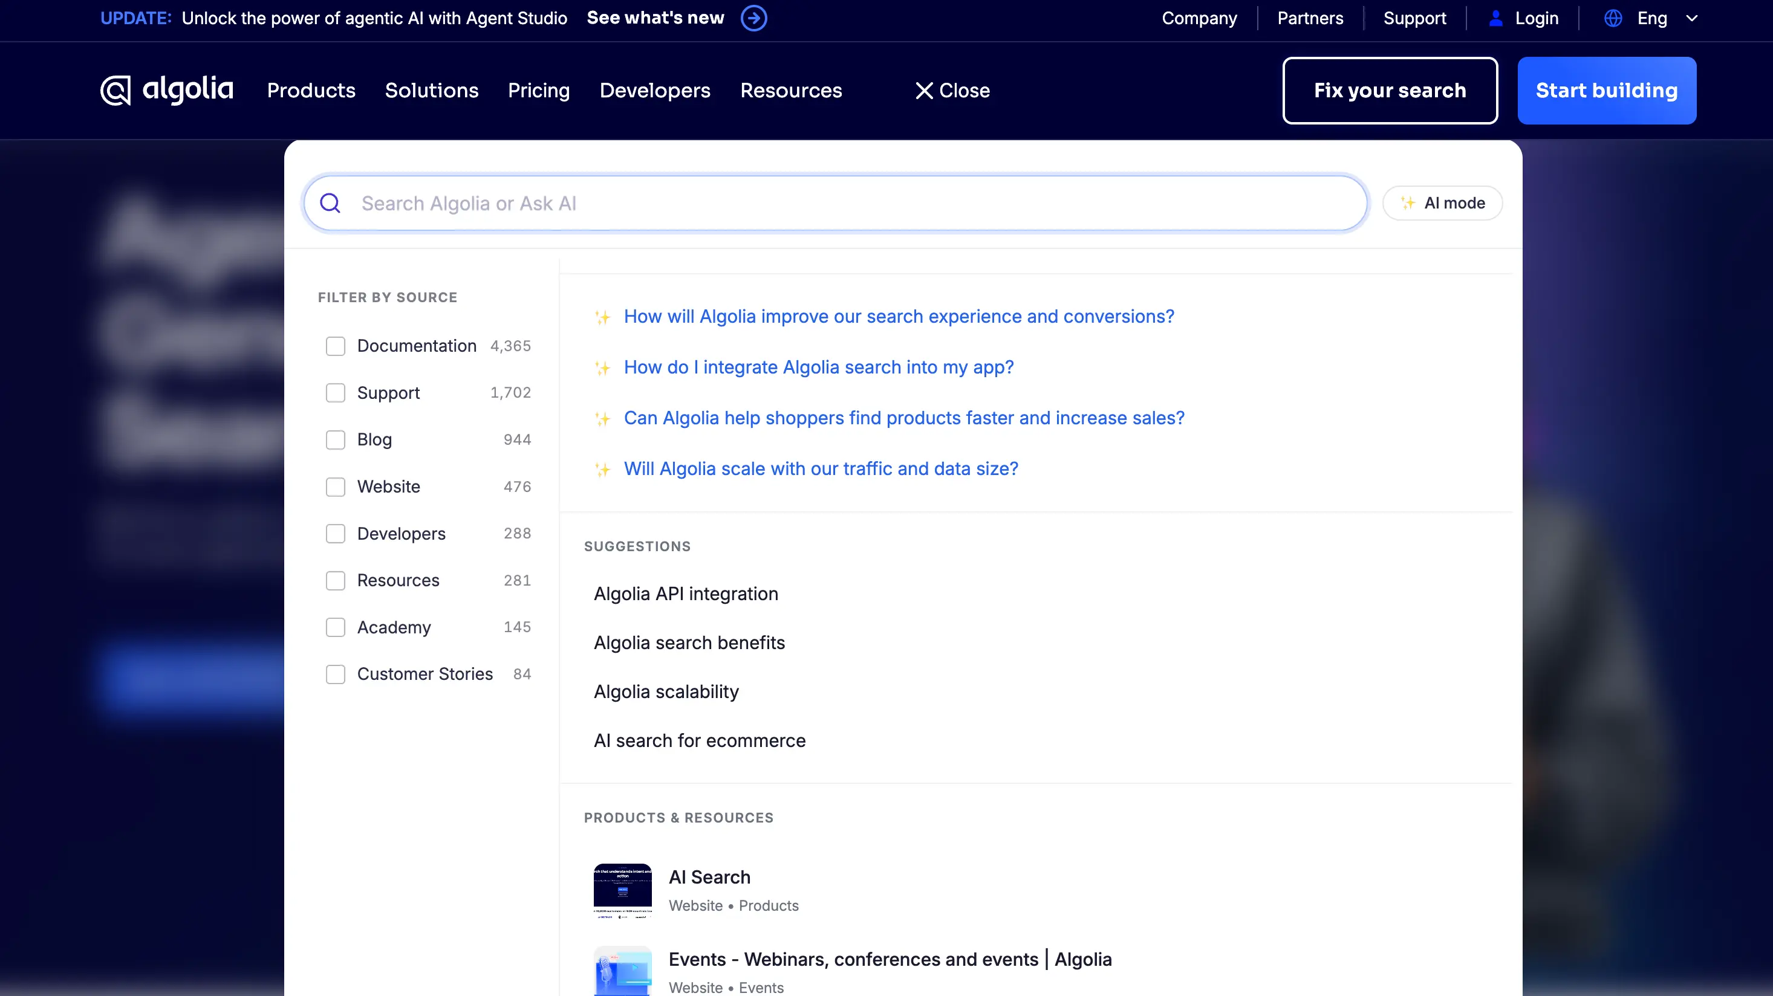The height and width of the screenshot is (996, 1773).
Task: Go to Pricing in the navigation
Action: [539, 90]
